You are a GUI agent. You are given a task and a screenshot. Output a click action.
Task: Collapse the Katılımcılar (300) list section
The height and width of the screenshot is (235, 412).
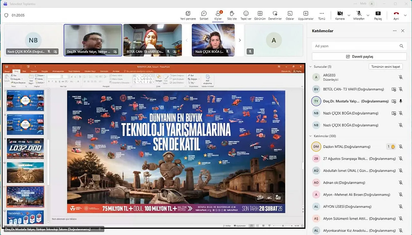pyautogui.click(x=311, y=136)
